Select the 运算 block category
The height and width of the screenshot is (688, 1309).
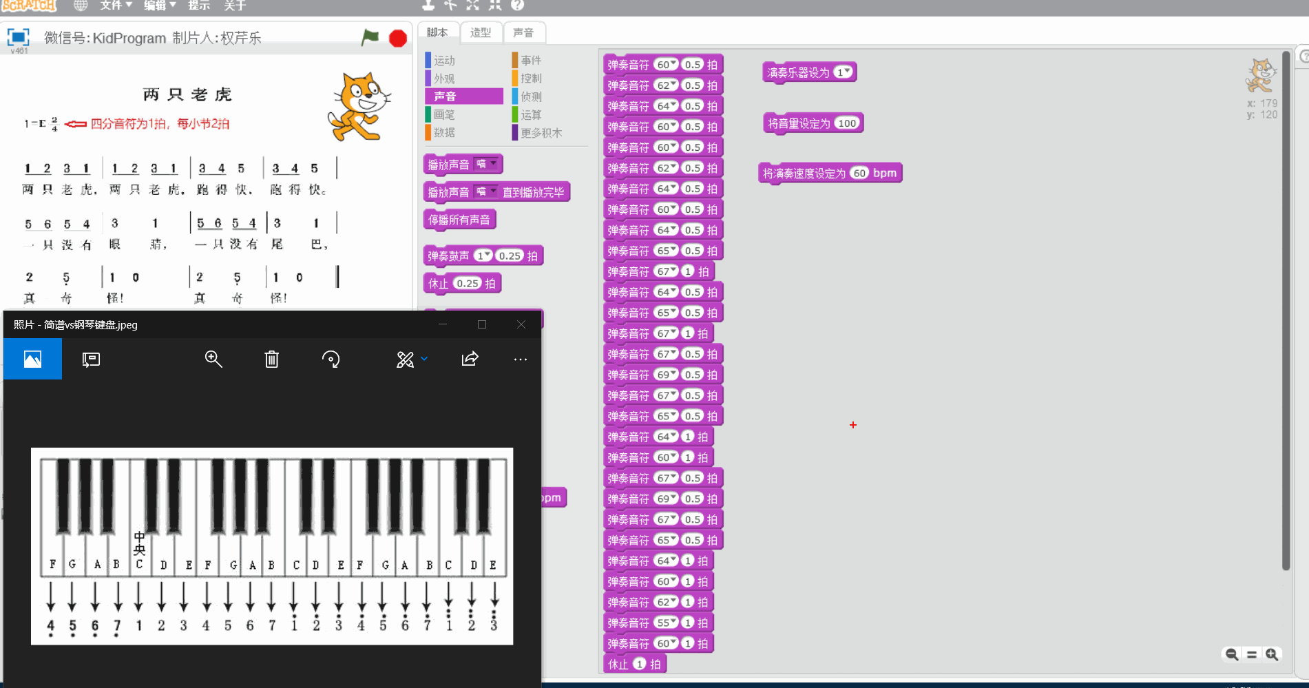pos(531,114)
